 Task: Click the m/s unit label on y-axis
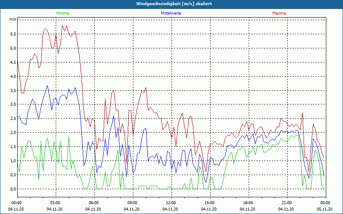(x=13, y=19)
